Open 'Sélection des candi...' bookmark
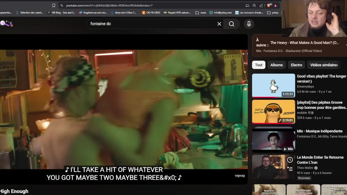 click(29, 12)
